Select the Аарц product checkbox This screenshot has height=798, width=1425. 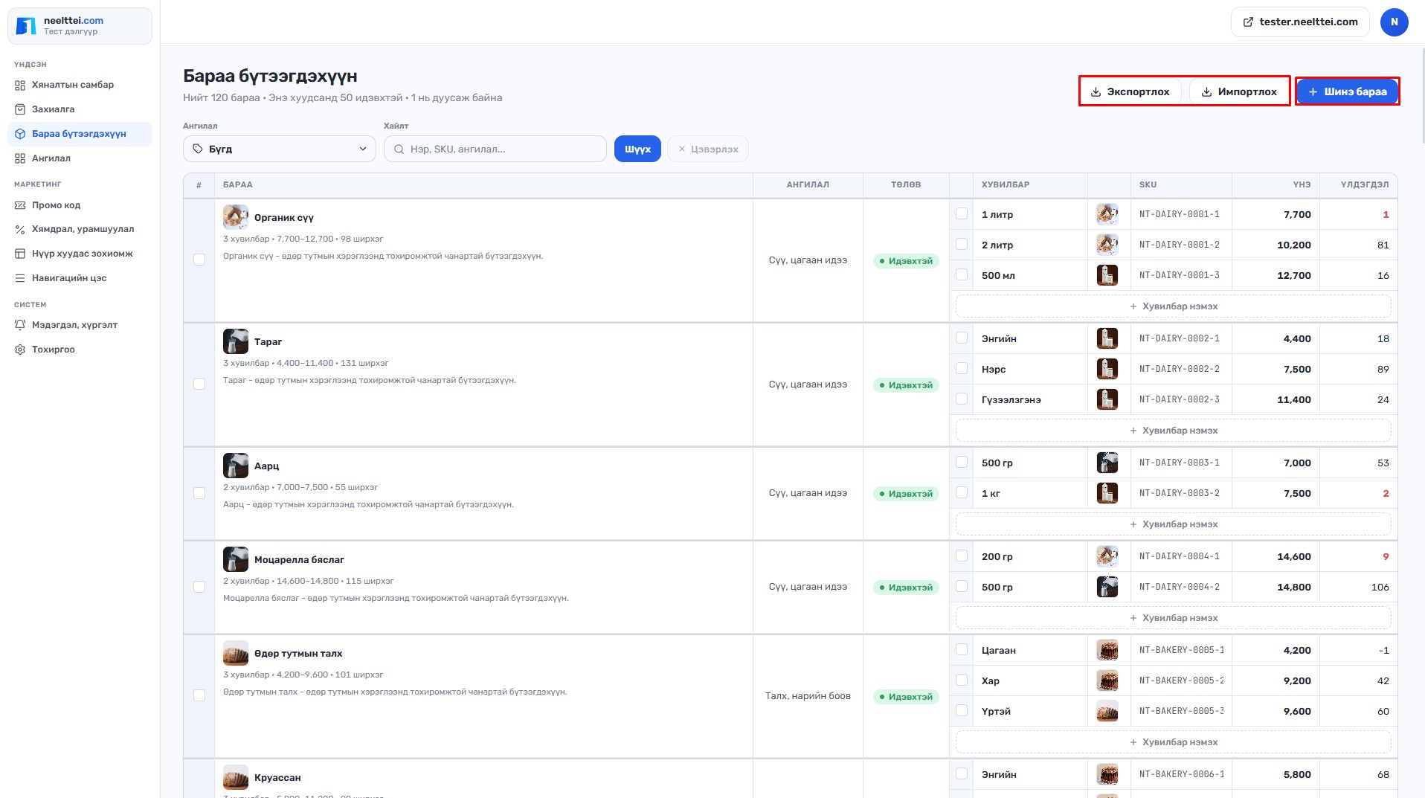pos(199,493)
